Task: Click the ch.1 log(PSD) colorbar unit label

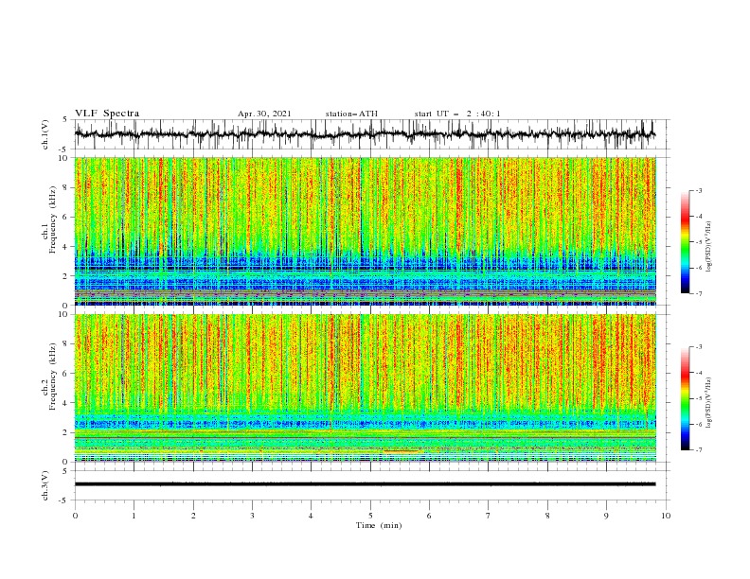Action: point(708,247)
